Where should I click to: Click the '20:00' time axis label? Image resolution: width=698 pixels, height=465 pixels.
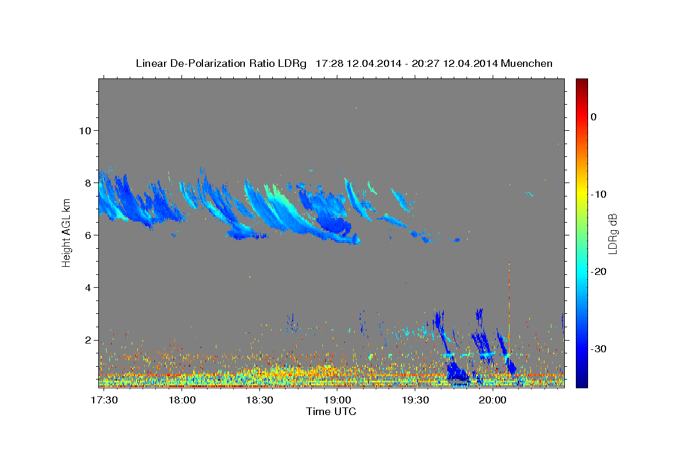point(493,400)
